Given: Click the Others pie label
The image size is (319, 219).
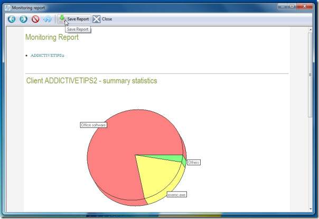Looking at the screenshot, I should click(x=194, y=162).
